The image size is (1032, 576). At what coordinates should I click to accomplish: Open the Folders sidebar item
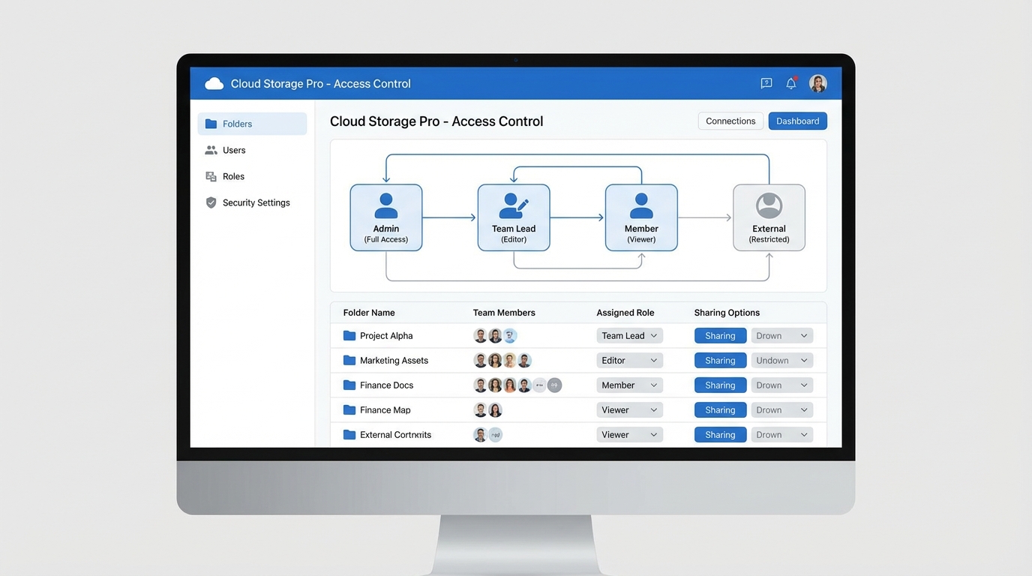[252, 124]
